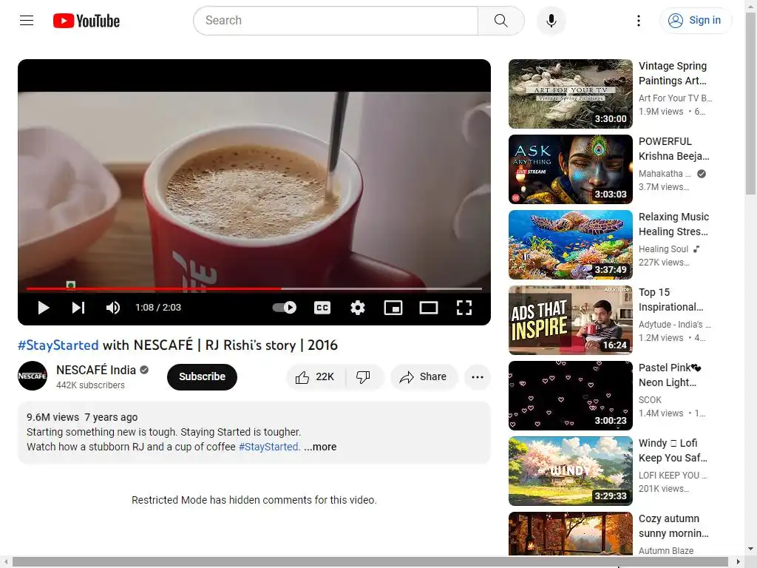Open Cozy autumn sunny morning thumbnail
The width and height of the screenshot is (757, 568).
[571, 534]
